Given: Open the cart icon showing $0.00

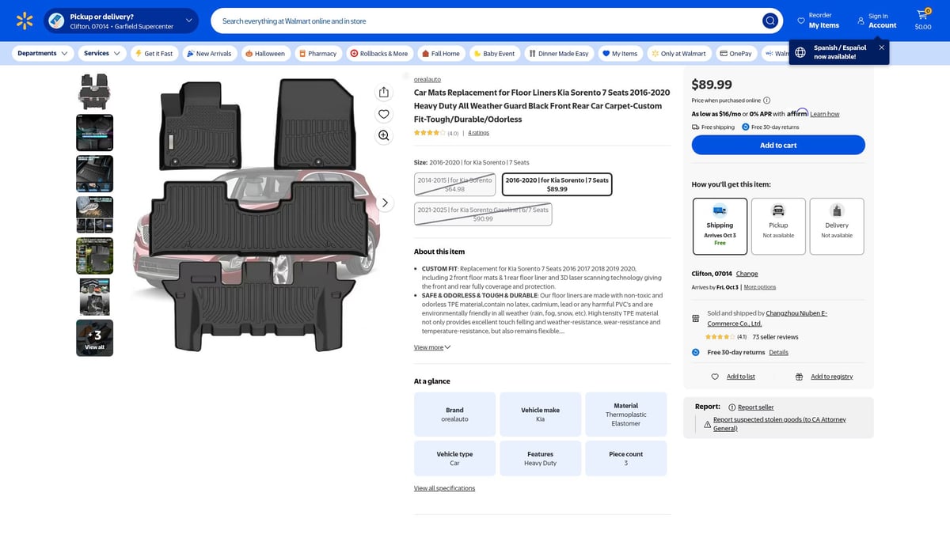Looking at the screenshot, I should (923, 20).
